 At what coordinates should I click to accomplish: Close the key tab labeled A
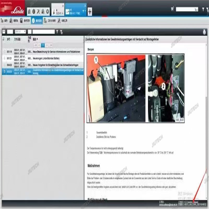coord(63,6)
